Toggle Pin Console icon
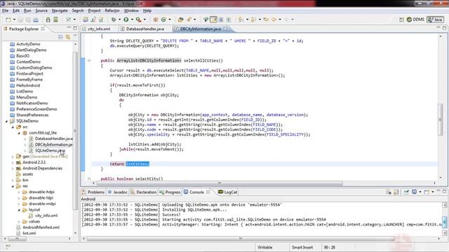The width and height of the screenshot is (449, 252). click(406, 192)
